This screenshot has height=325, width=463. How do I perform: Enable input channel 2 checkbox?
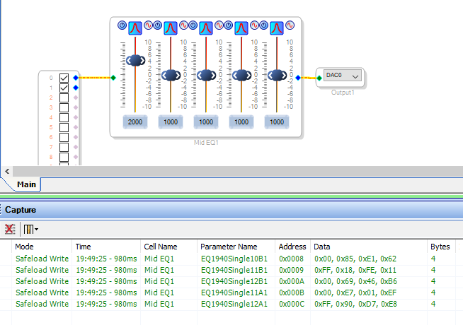(x=64, y=97)
